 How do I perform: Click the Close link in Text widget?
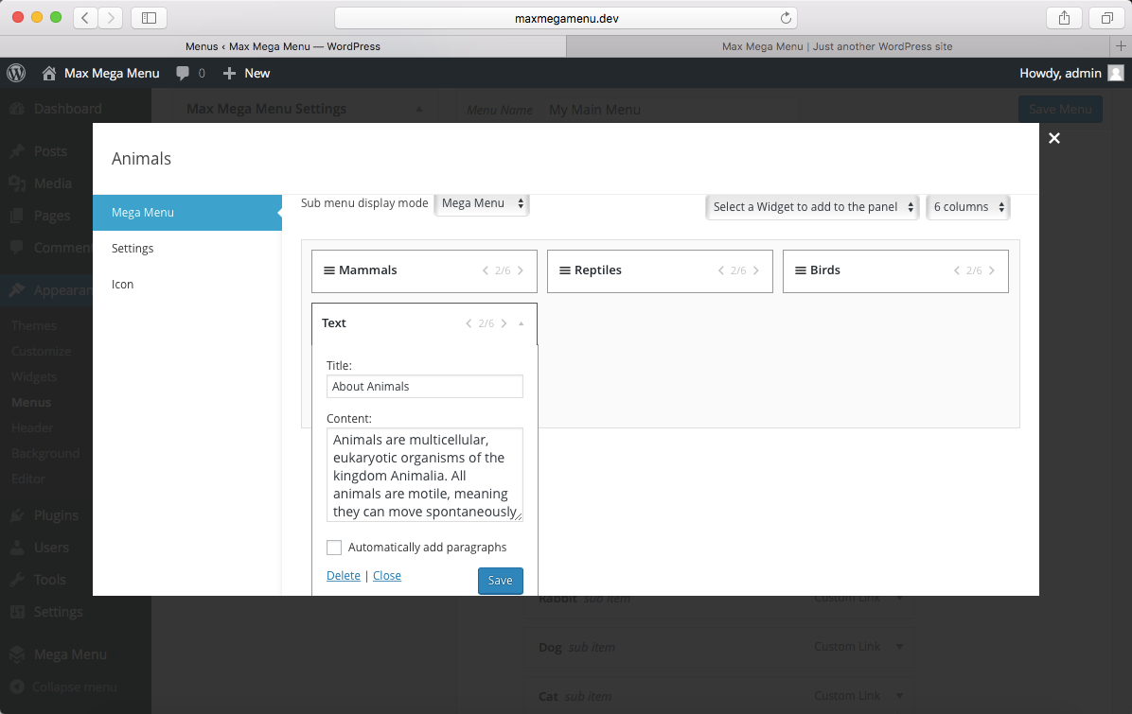[x=387, y=576]
